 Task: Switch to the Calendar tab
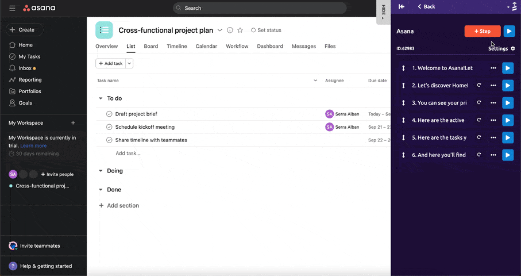coord(206,46)
